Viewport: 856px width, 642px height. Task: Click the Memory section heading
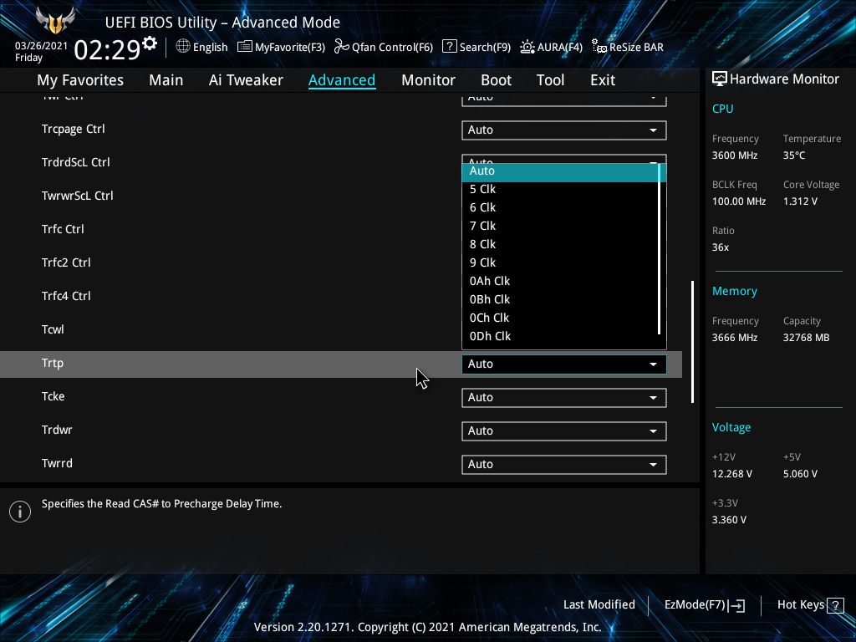(734, 291)
